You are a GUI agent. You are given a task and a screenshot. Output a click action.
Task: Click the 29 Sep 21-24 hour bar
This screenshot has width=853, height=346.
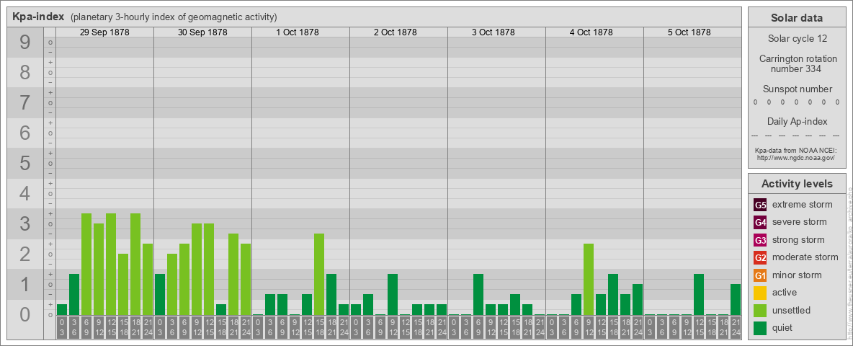(x=148, y=279)
